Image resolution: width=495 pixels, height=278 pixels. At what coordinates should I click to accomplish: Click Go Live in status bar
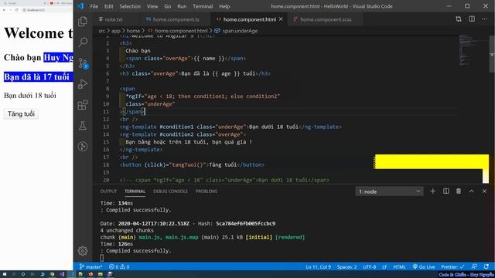pos(424,266)
